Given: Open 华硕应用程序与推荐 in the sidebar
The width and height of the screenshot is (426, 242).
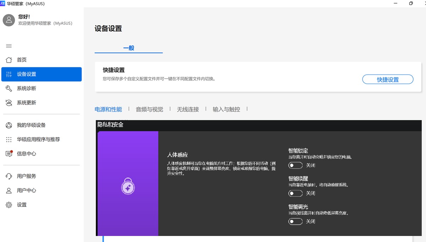Looking at the screenshot, I should (x=42, y=140).
